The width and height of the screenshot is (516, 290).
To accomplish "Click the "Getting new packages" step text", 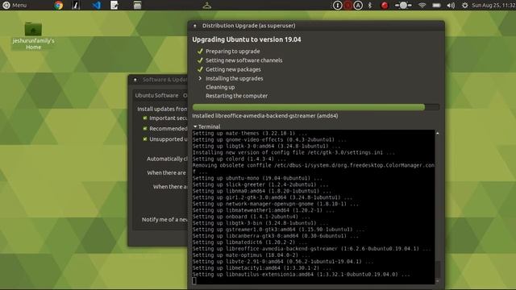I will (x=233, y=69).
